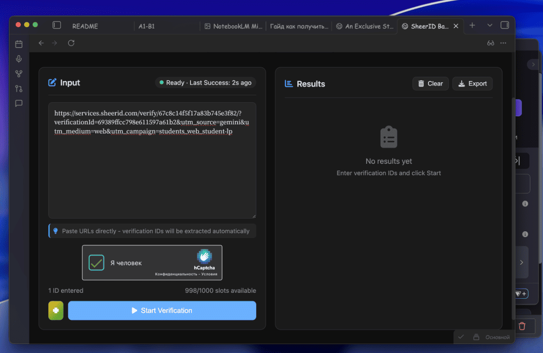Image resolution: width=543 pixels, height=353 pixels.
Task: Click the green plus icon button
Action: click(x=56, y=310)
